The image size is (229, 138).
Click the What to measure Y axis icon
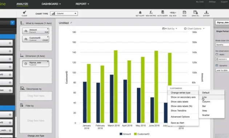click(22, 23)
